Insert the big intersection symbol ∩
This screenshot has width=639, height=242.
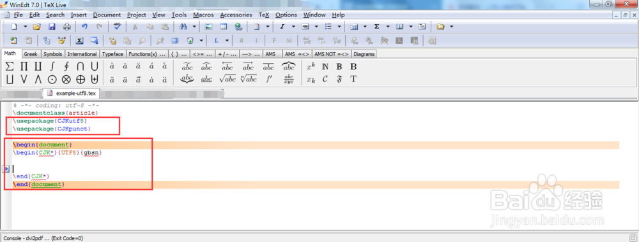click(x=81, y=67)
